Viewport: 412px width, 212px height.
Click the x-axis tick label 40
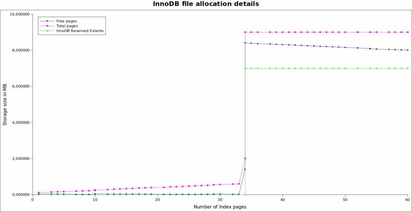[282, 200]
